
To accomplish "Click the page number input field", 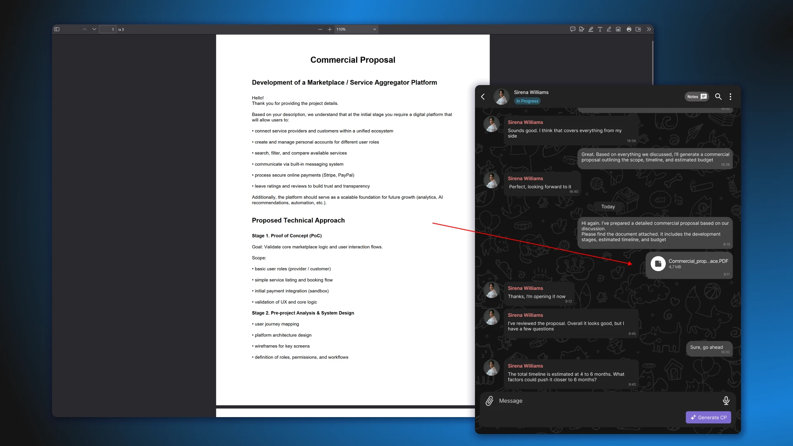I will click(x=108, y=29).
